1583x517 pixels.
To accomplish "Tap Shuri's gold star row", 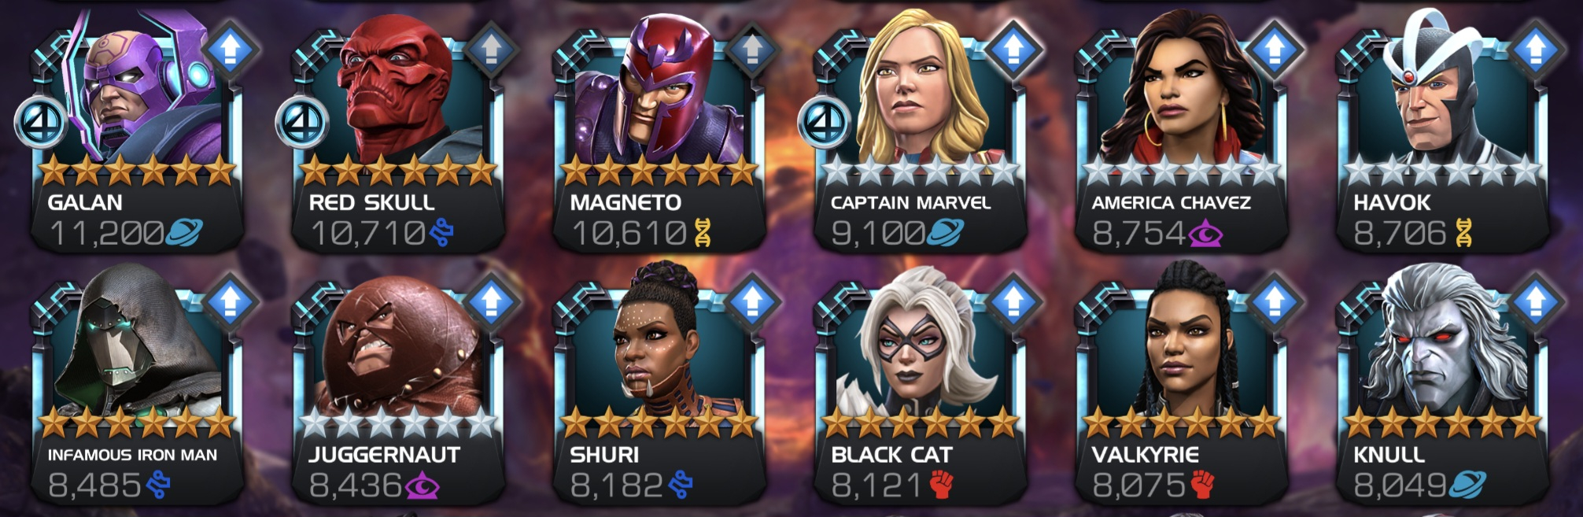I will [x=659, y=423].
